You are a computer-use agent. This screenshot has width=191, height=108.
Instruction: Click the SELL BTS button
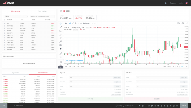(x=157, y=99)
